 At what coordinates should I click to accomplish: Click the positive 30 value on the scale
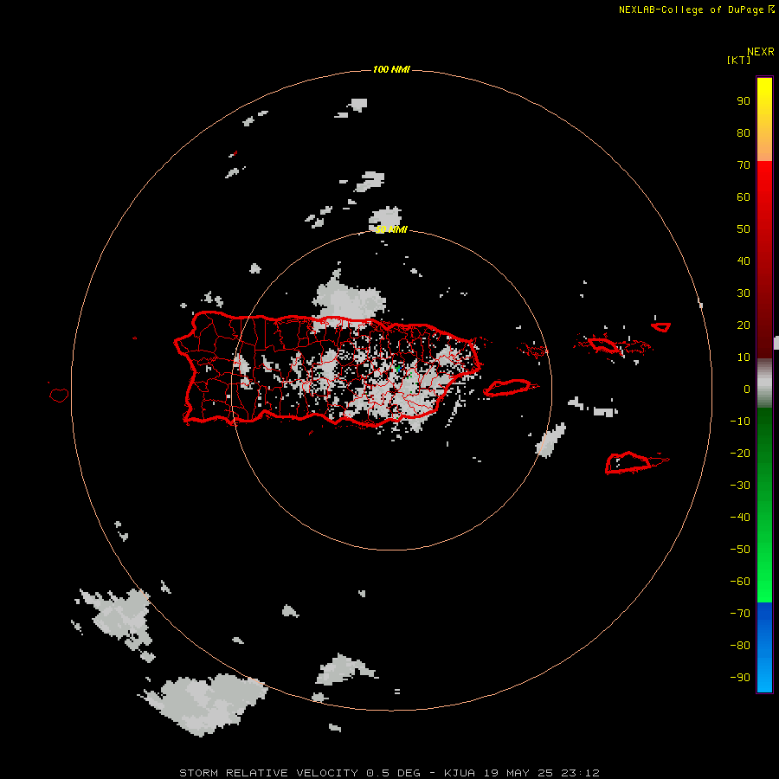coord(744,293)
